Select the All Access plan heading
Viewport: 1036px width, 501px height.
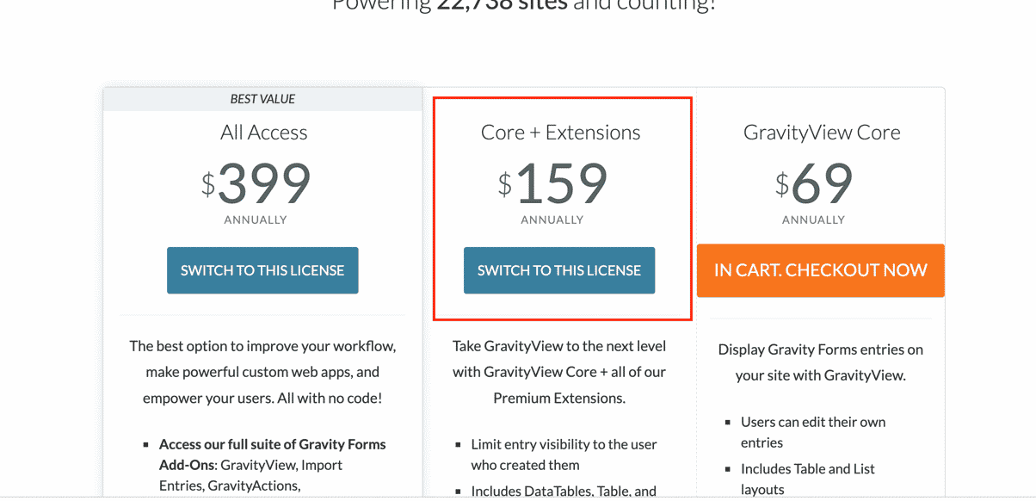(263, 132)
